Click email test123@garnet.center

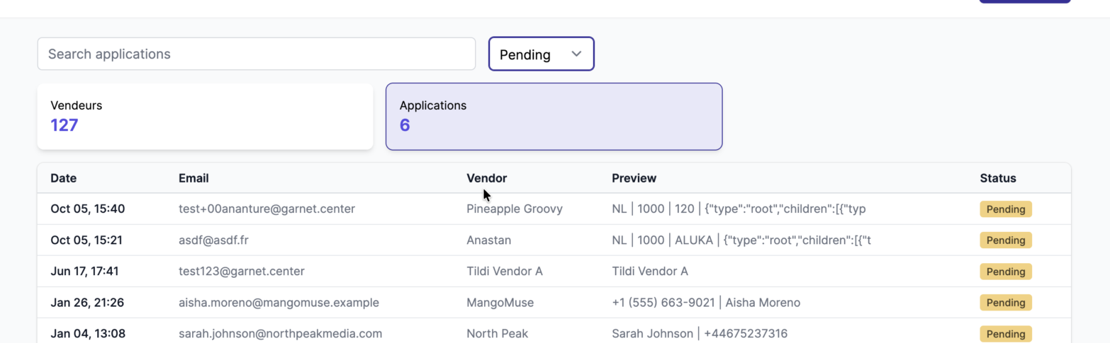(242, 271)
